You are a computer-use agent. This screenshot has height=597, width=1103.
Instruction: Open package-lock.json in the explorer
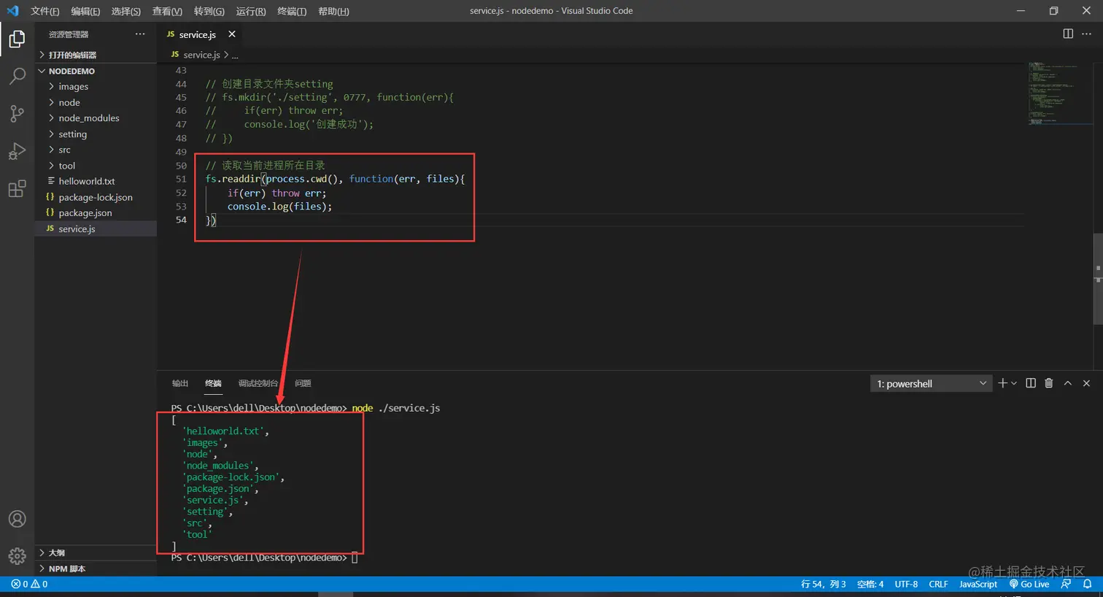(x=96, y=197)
